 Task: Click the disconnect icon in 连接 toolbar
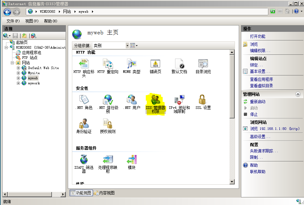[33, 36]
